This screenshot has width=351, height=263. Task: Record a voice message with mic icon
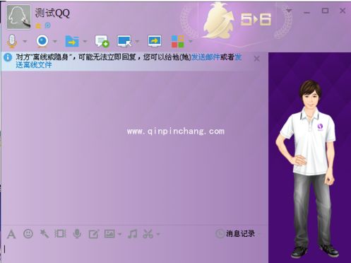(x=77, y=234)
